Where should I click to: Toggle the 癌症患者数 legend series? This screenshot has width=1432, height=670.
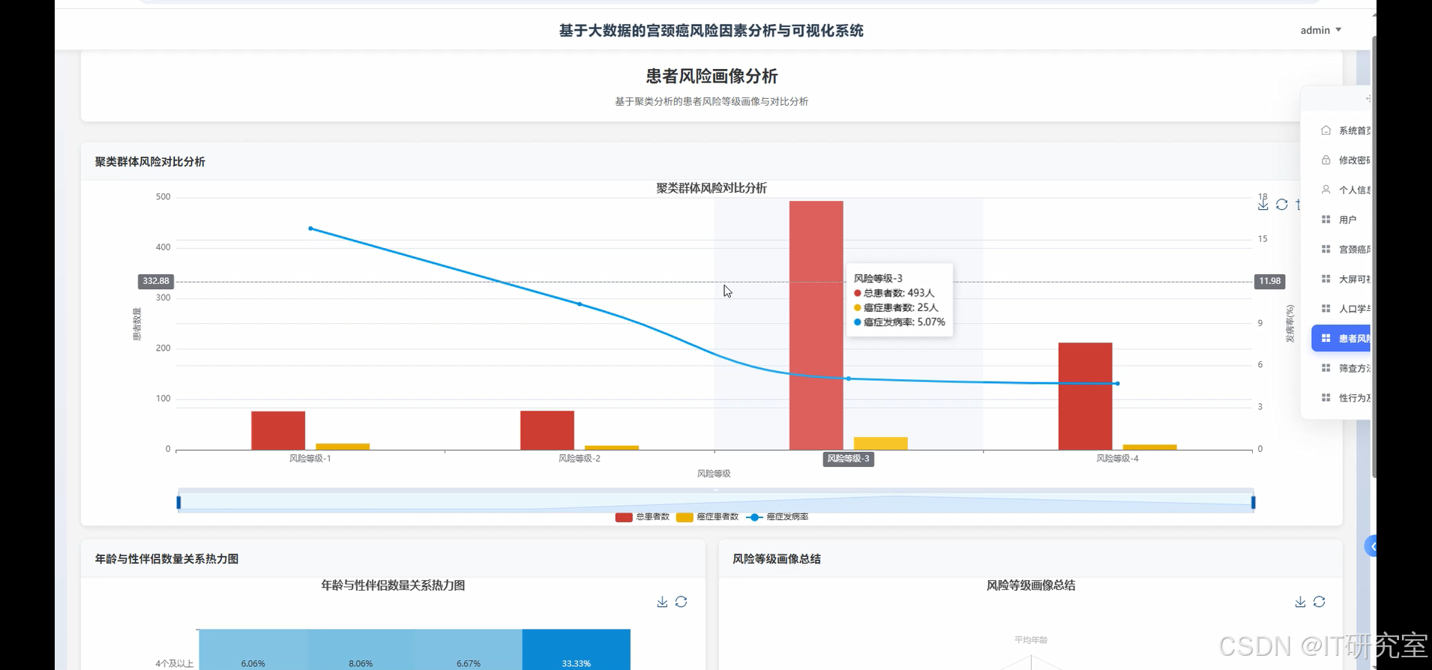pos(707,517)
